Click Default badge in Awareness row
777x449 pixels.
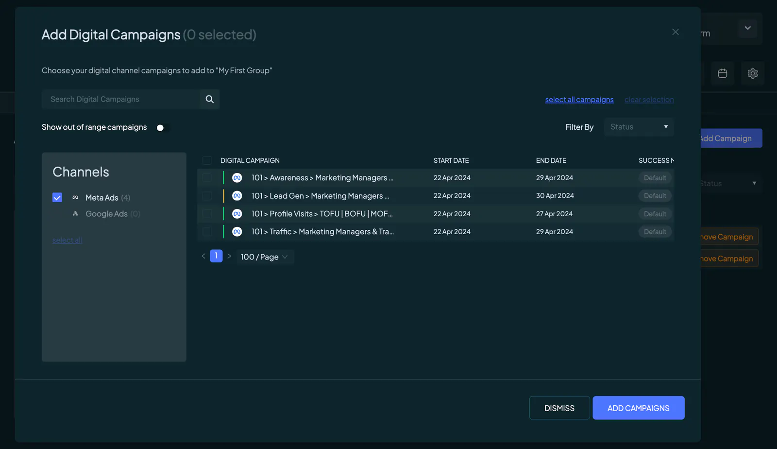point(655,178)
